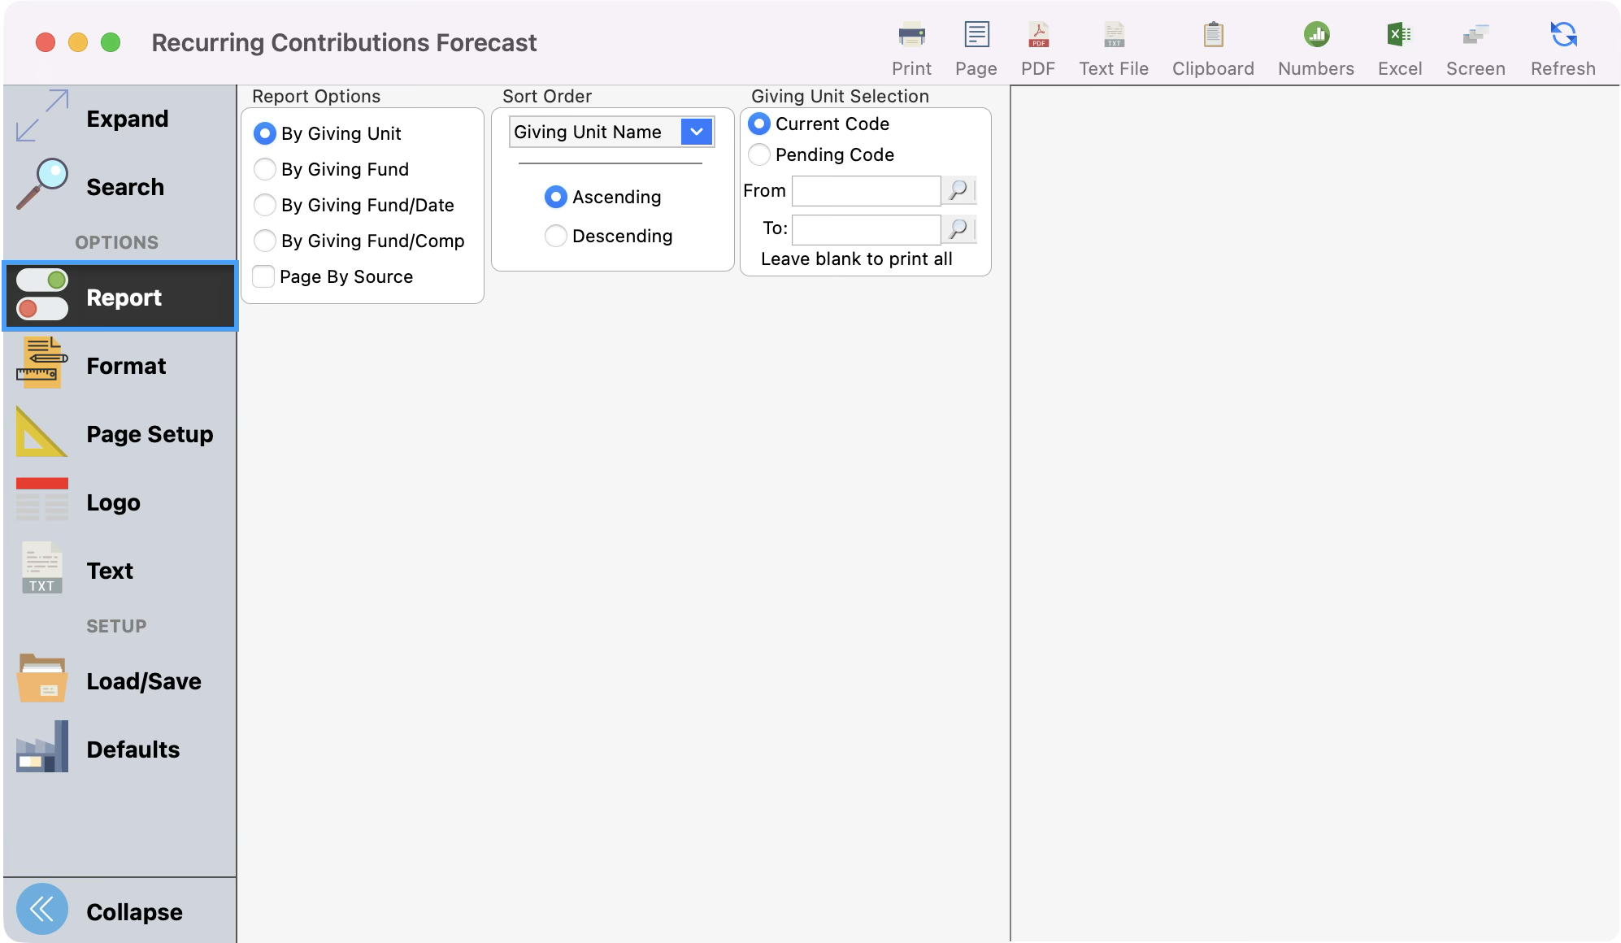Viewport: 1621px width, 943px height.
Task: Open the Format sidebar section
Action: pyautogui.click(x=120, y=366)
